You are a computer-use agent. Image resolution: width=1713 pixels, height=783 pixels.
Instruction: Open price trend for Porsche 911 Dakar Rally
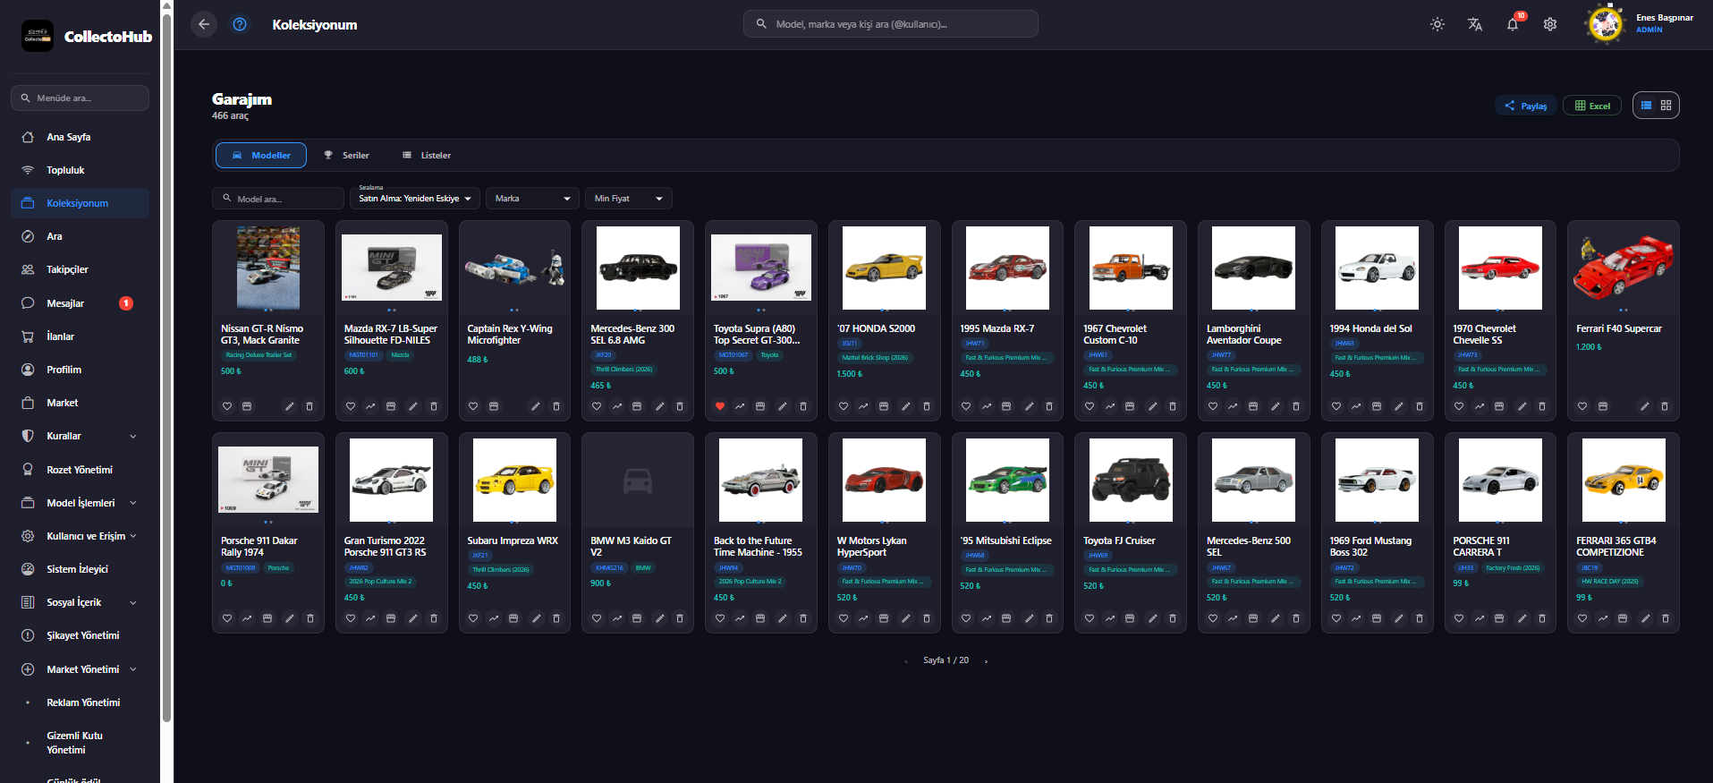coord(247,618)
